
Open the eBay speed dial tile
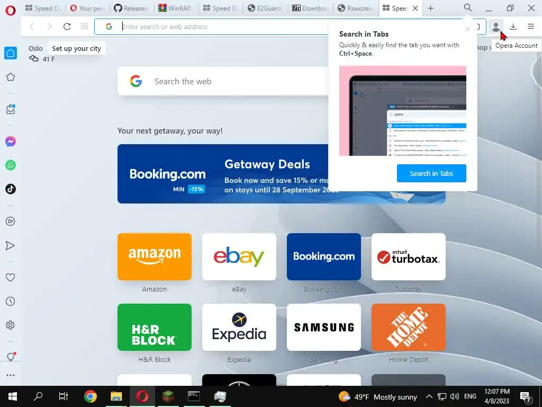(239, 257)
